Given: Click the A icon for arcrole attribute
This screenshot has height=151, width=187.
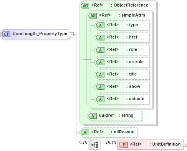Looking at the screenshot, I should (100, 62).
